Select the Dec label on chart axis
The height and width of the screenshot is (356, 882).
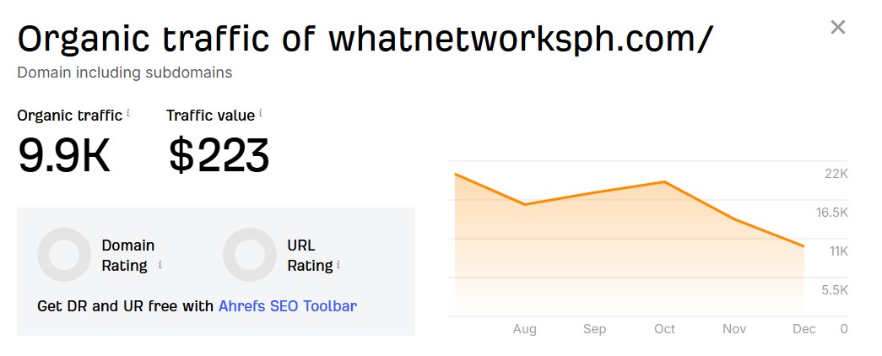pyautogui.click(x=804, y=329)
